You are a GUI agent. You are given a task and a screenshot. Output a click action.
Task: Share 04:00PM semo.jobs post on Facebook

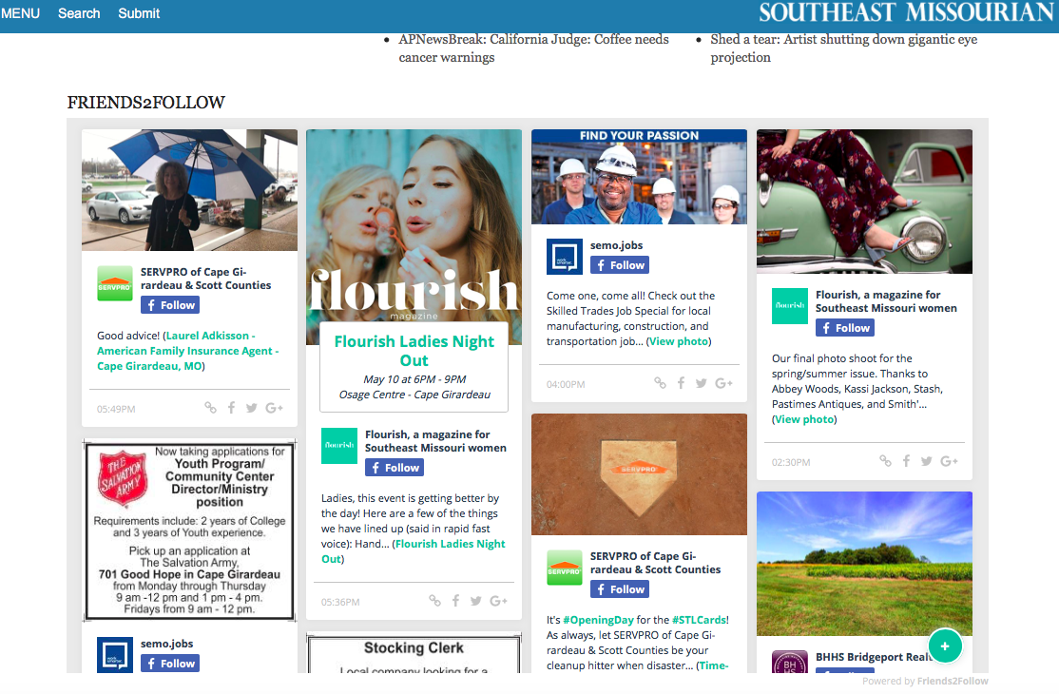pyautogui.click(x=682, y=383)
